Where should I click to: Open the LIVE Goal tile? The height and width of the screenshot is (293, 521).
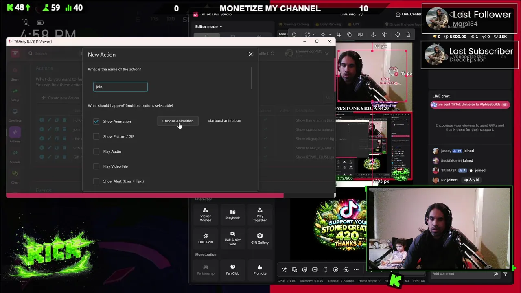click(x=206, y=238)
